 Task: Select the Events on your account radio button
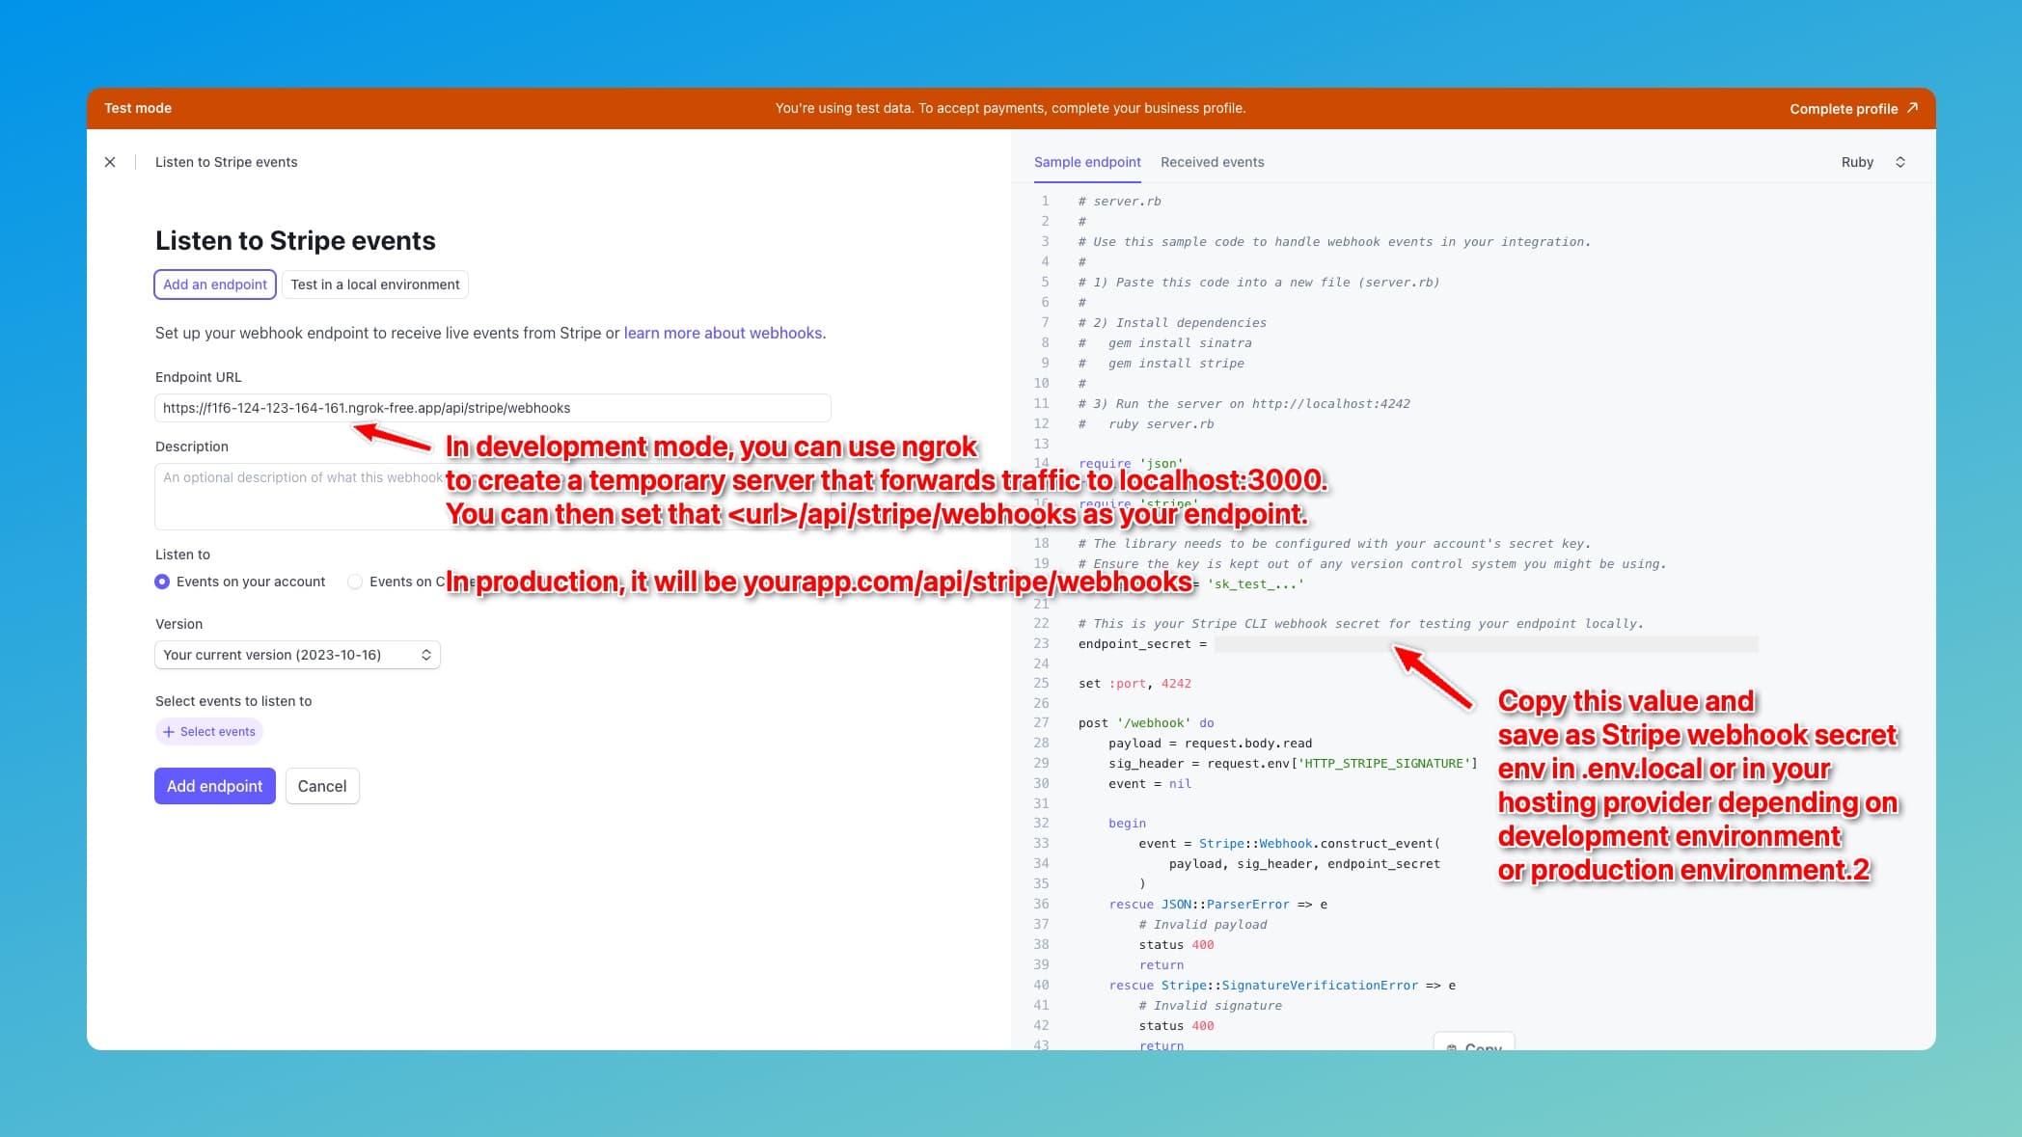click(x=162, y=582)
